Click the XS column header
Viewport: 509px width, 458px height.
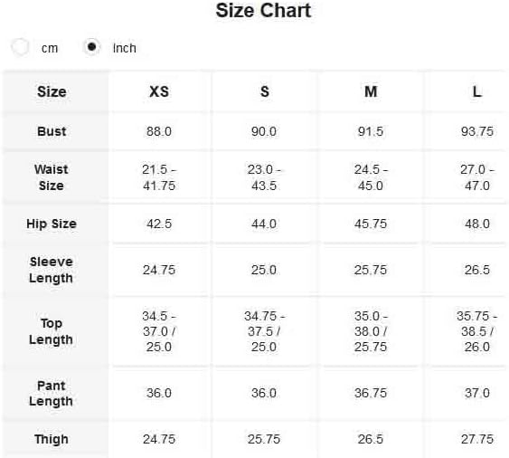[159, 91]
